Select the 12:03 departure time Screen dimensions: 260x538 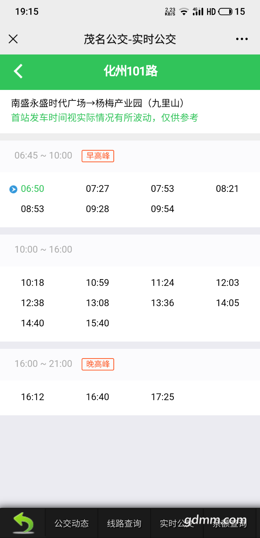pyautogui.click(x=228, y=282)
